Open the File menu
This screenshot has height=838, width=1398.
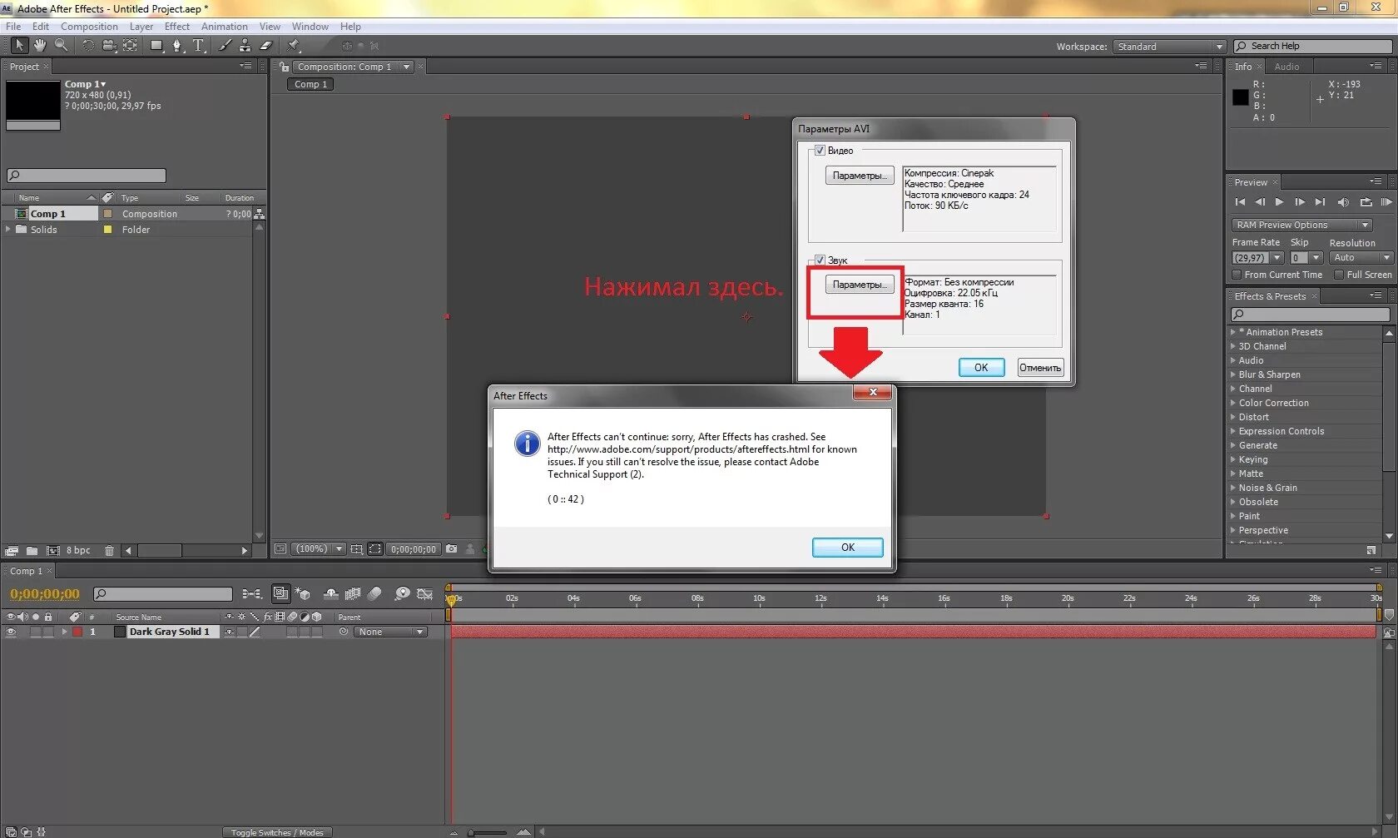pos(13,27)
